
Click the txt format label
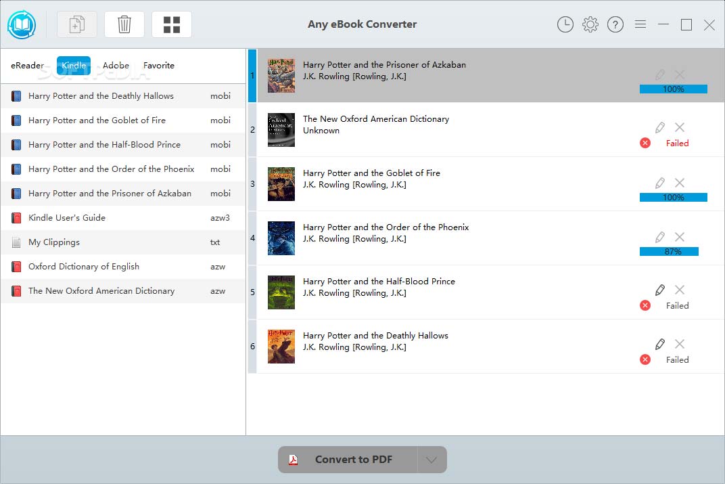click(x=215, y=242)
